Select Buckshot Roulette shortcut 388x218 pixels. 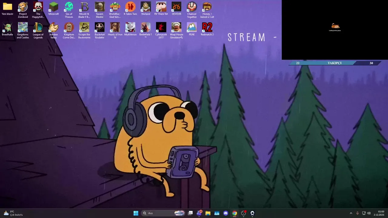[x=100, y=31]
